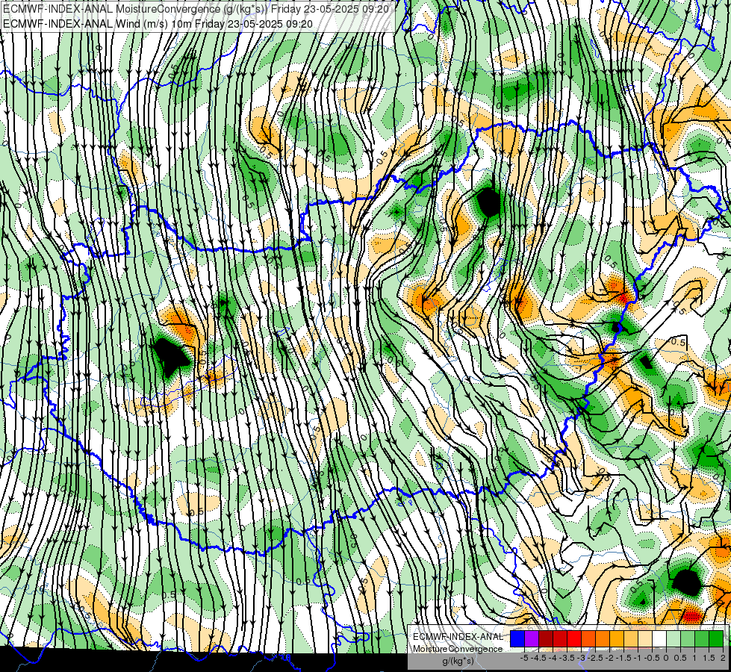Click the -4.5 legend tick label
The image size is (731, 672).
[x=538, y=658]
